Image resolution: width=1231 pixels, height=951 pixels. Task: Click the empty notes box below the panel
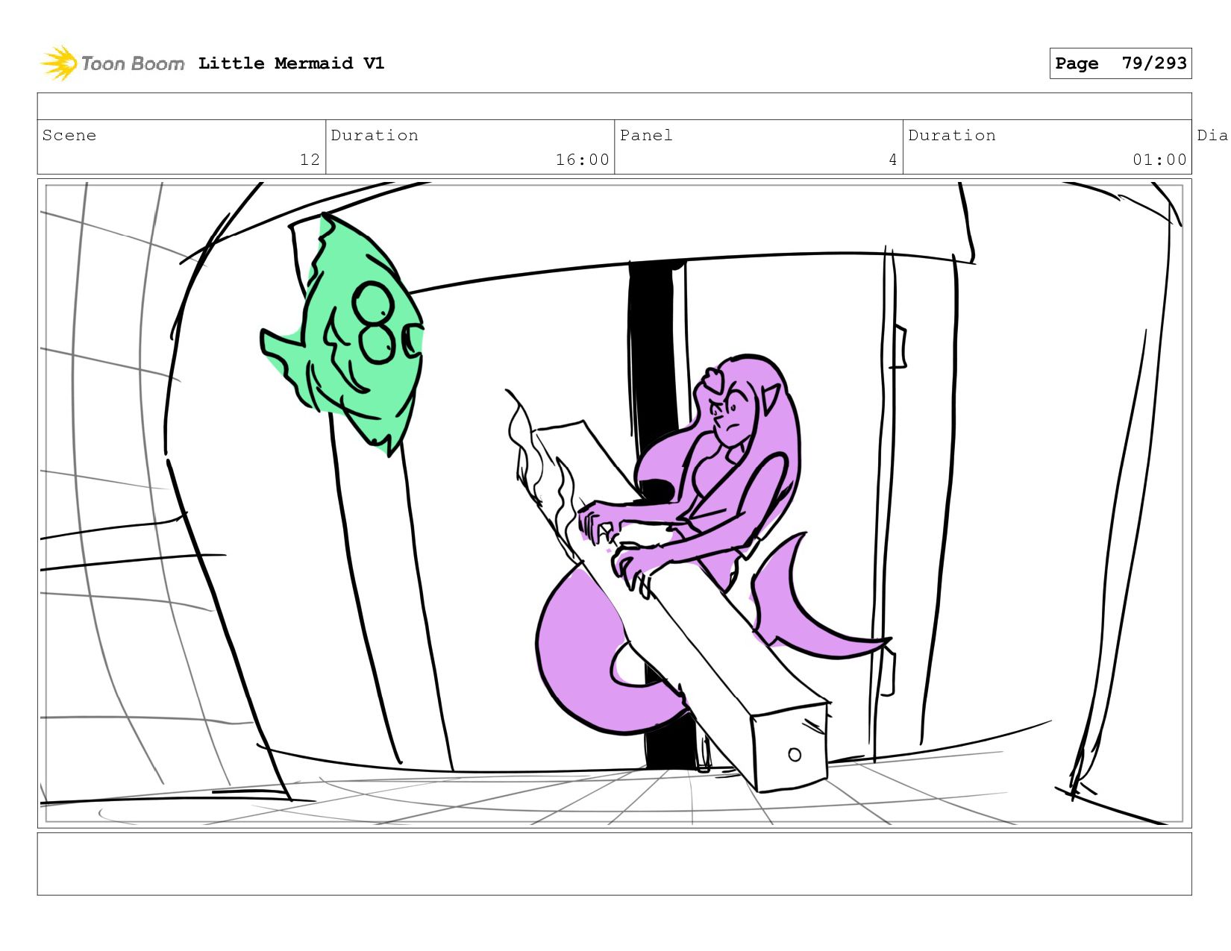tap(614, 864)
